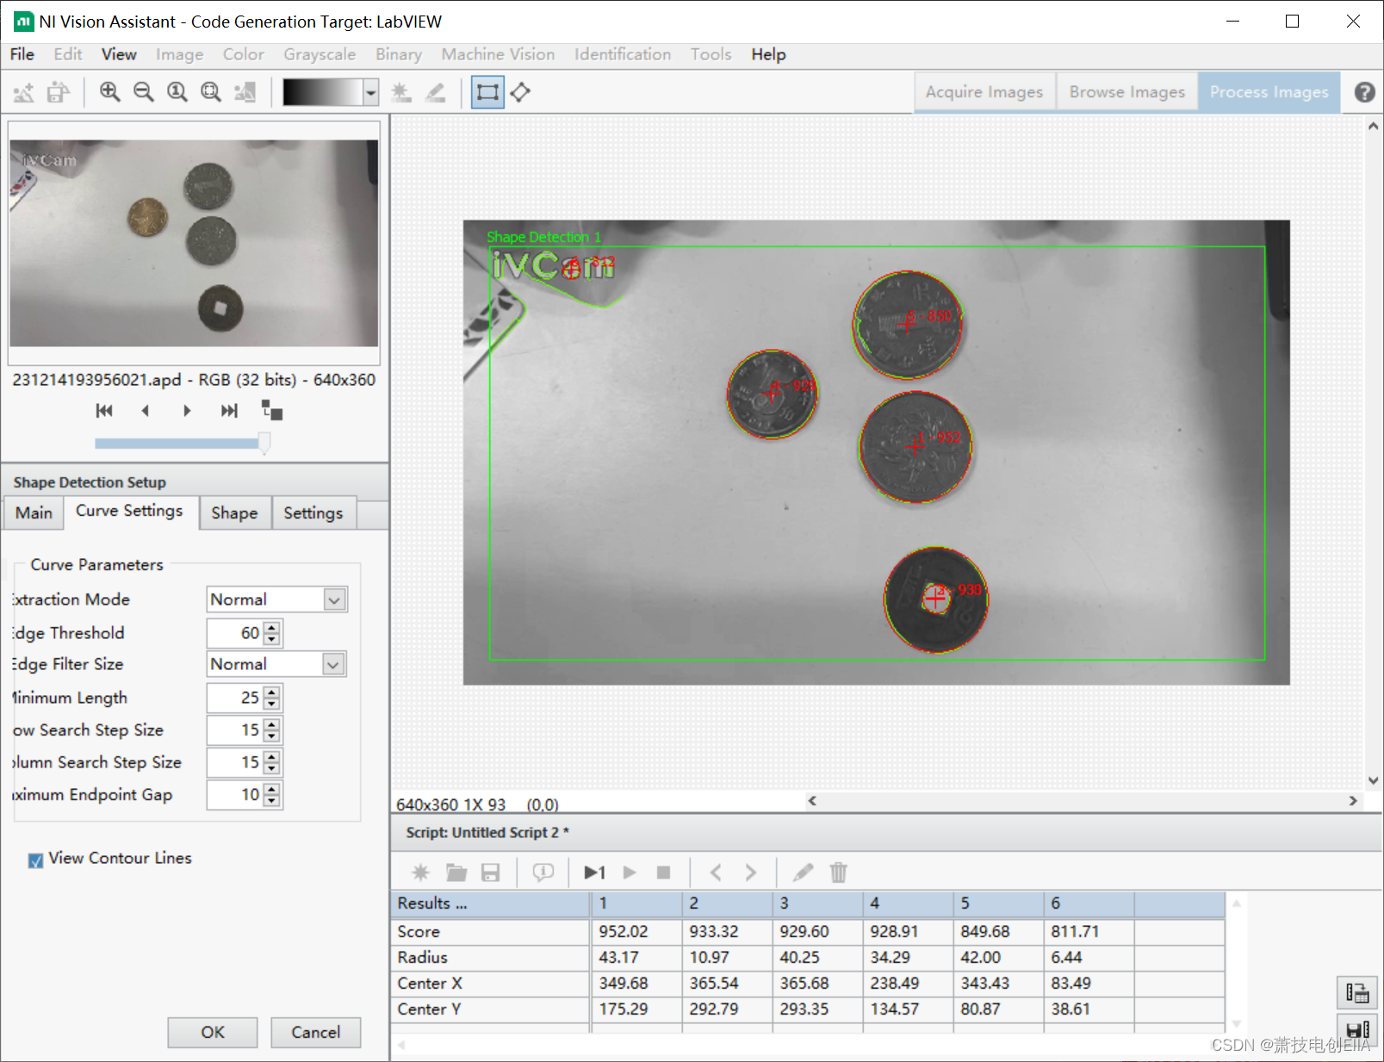Jump to last image in browser
1384x1062 pixels.
(229, 411)
